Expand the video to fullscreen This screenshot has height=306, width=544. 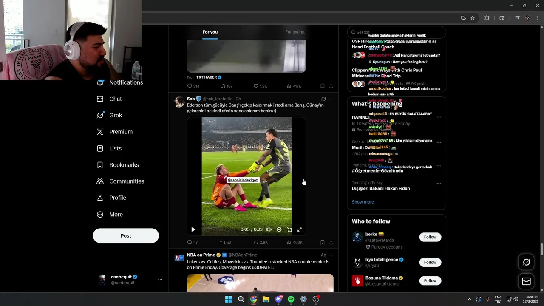pos(300,229)
